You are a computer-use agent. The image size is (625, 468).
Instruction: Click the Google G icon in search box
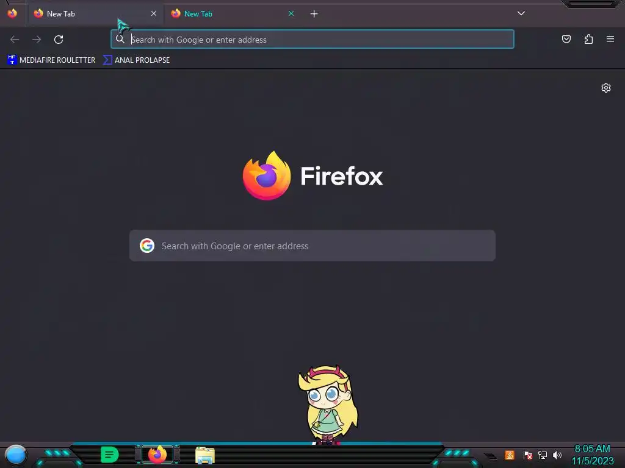pos(147,246)
